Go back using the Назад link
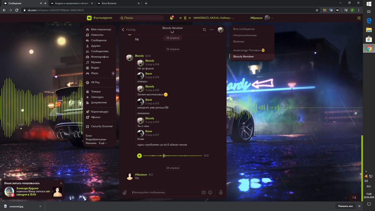375x211 pixels. 129,30
